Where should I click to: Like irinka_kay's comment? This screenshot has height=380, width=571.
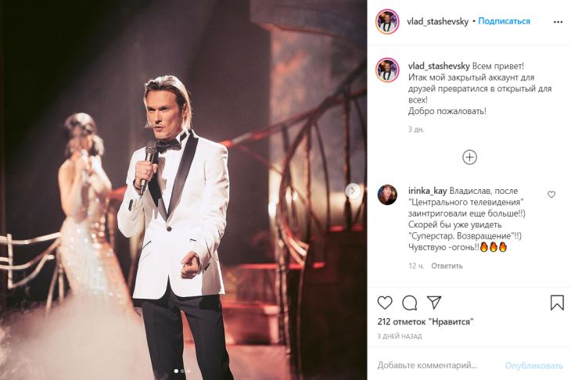[551, 194]
